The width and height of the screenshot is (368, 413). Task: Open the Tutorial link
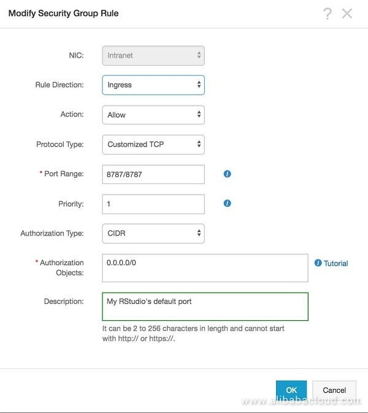pos(335,263)
